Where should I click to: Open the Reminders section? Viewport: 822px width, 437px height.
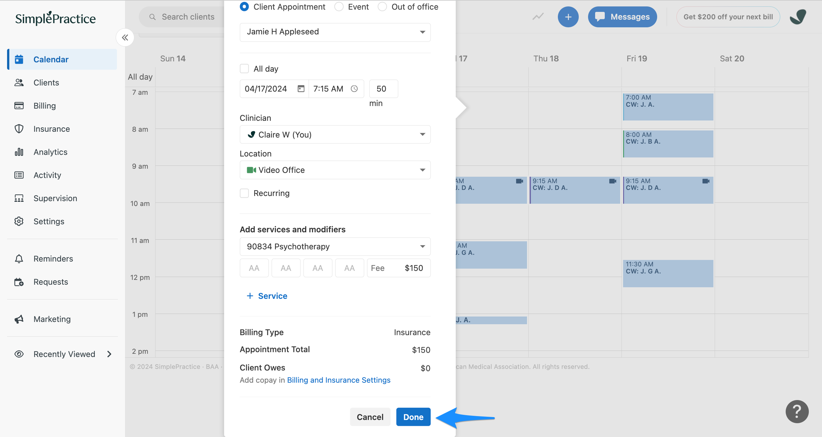click(53, 259)
